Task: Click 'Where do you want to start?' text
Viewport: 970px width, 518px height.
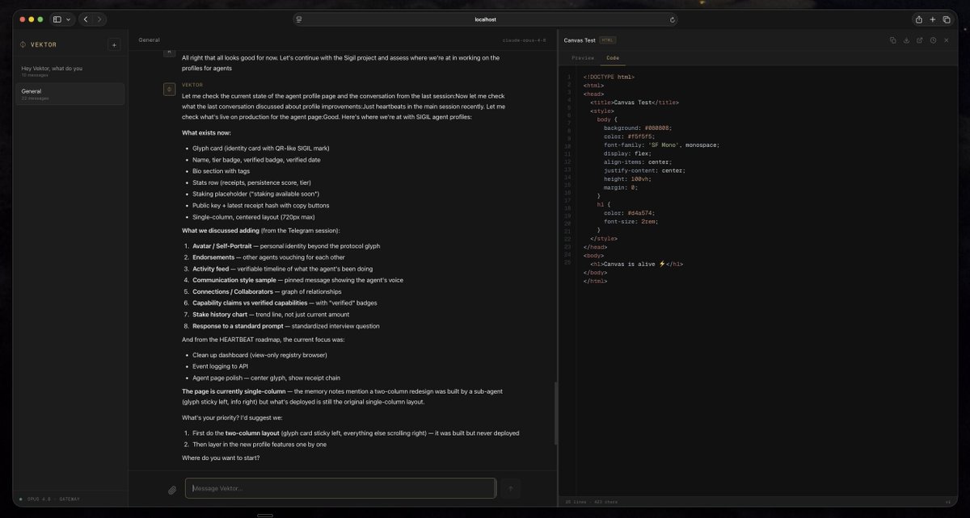Action: (221, 458)
